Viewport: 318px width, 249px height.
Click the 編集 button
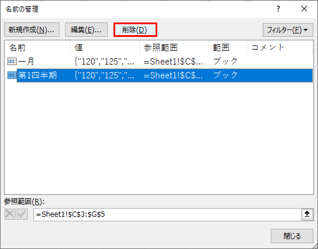point(86,30)
